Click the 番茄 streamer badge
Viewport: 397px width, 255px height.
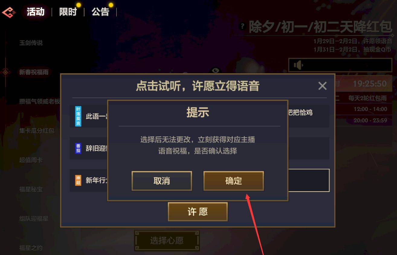78,148
